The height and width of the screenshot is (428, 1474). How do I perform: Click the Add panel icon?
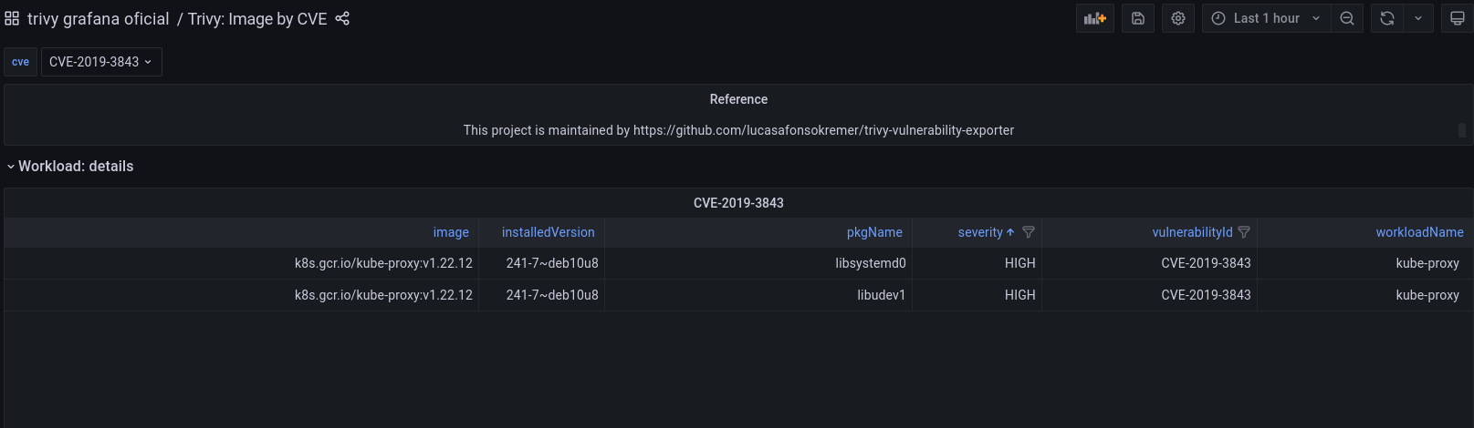tap(1094, 18)
